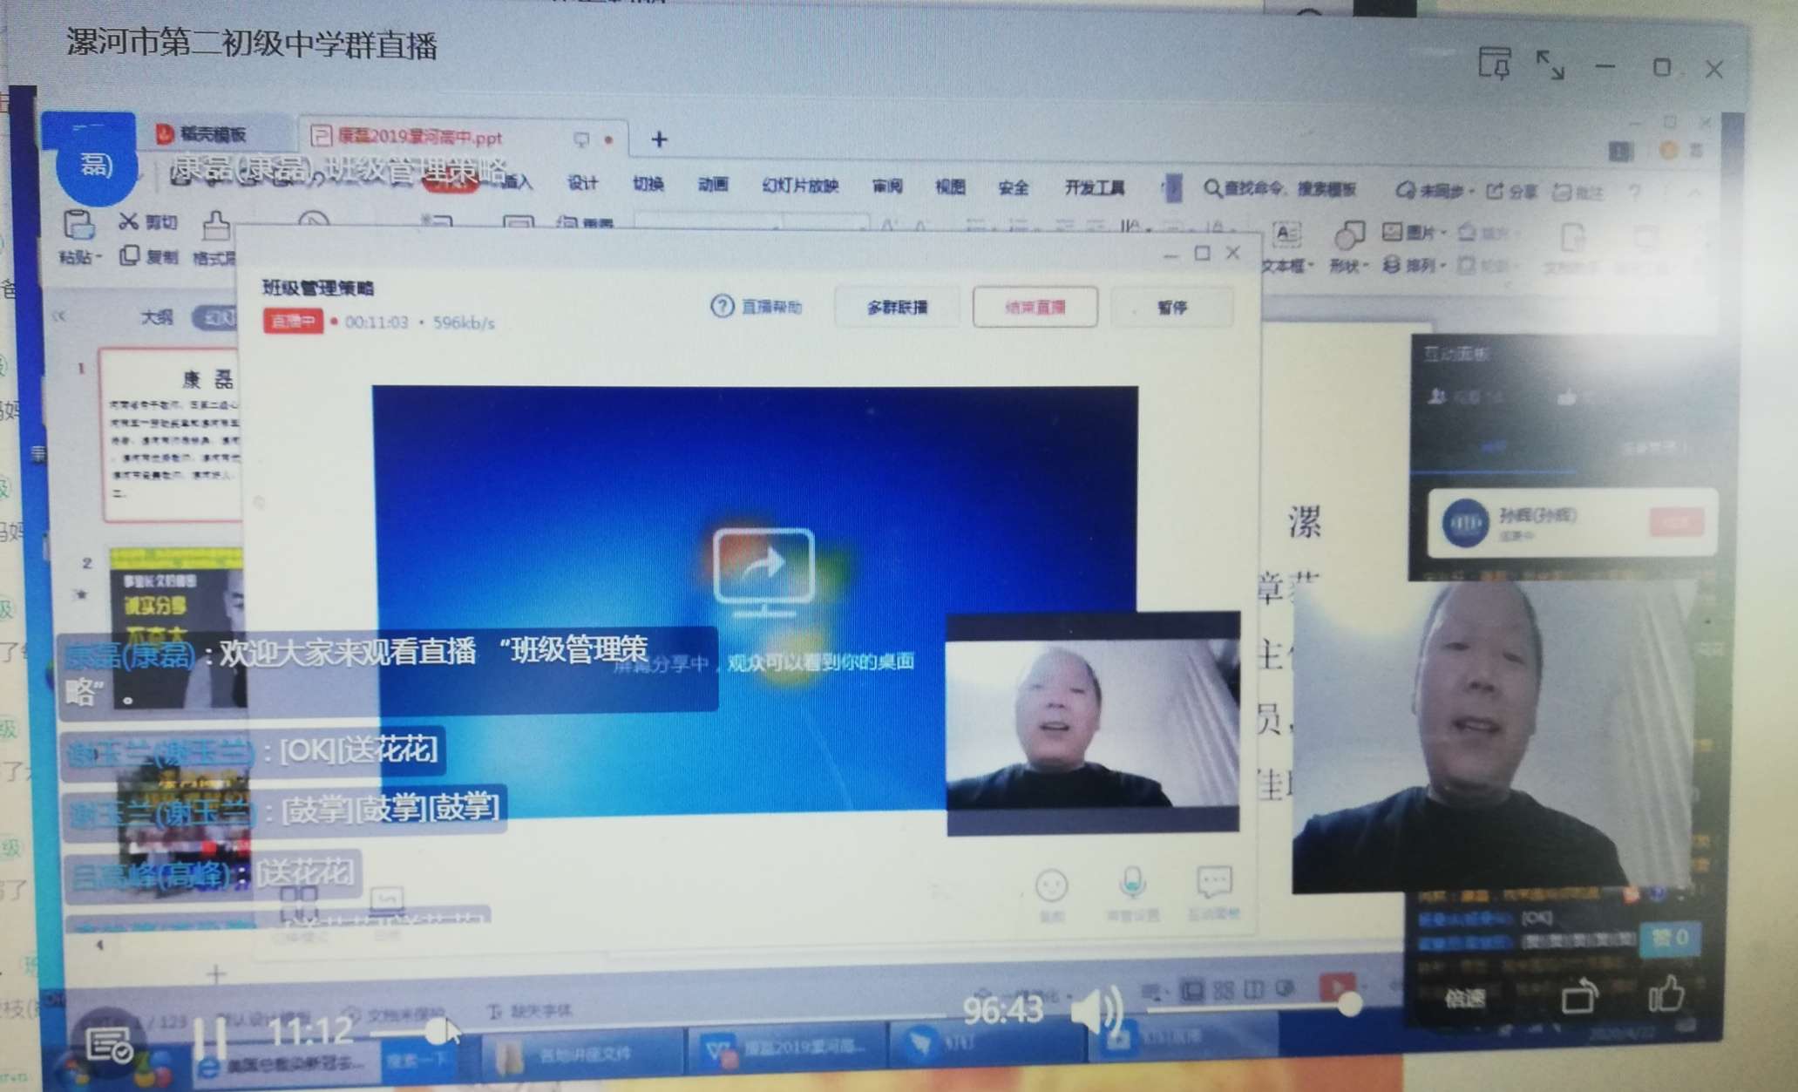Click the thumbs-up like icon
Viewport: 1798px width, 1092px height.
click(x=1666, y=995)
